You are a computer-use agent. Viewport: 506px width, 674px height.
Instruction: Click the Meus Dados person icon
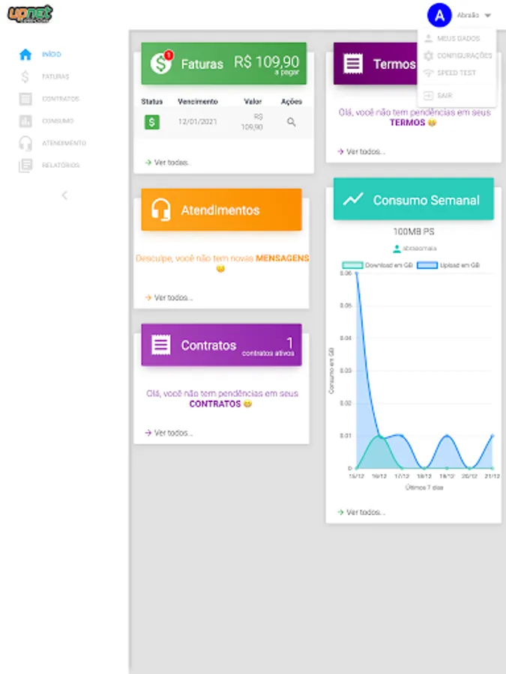(428, 39)
